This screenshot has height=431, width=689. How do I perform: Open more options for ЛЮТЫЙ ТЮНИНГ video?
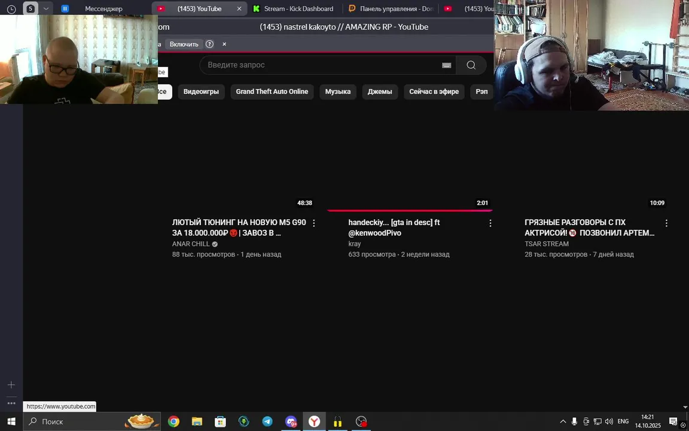point(314,223)
